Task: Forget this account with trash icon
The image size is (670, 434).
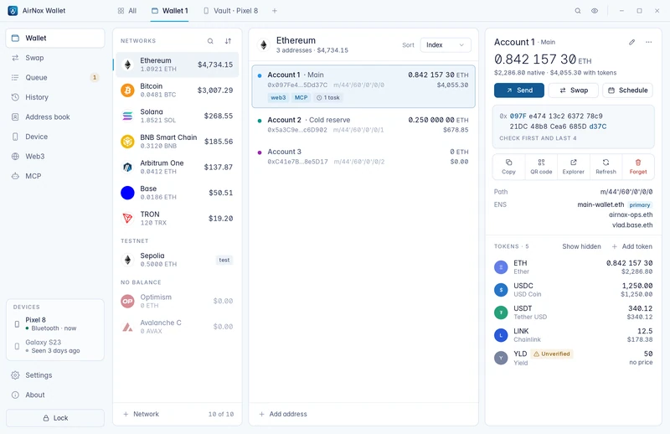Action: pos(638,167)
